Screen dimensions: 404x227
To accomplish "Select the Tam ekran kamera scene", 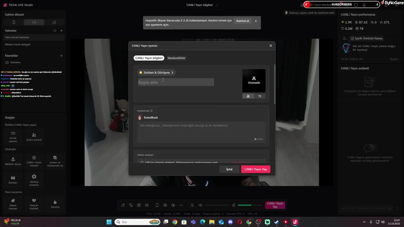I will coord(34,37).
